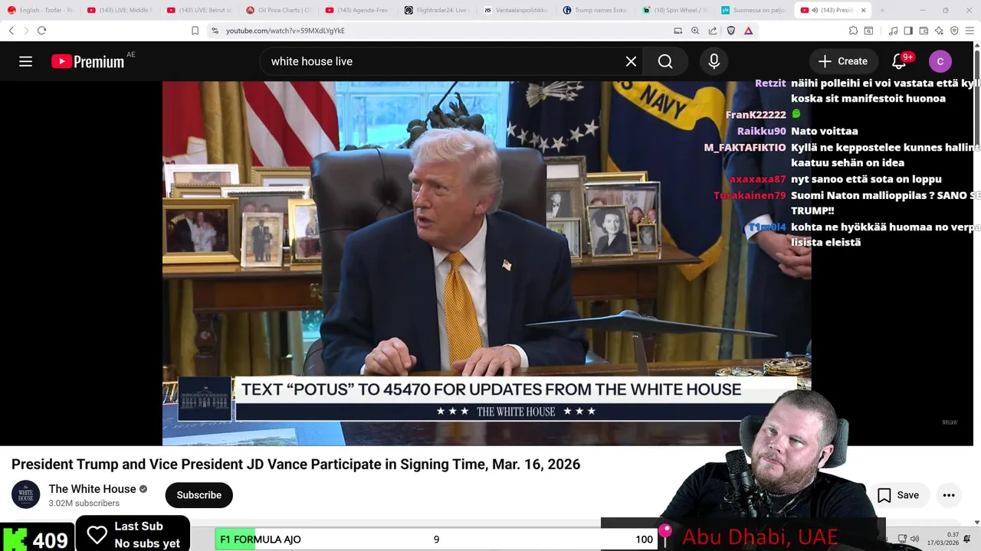Click the Create button
Image resolution: width=981 pixels, height=551 pixels.
click(x=843, y=61)
